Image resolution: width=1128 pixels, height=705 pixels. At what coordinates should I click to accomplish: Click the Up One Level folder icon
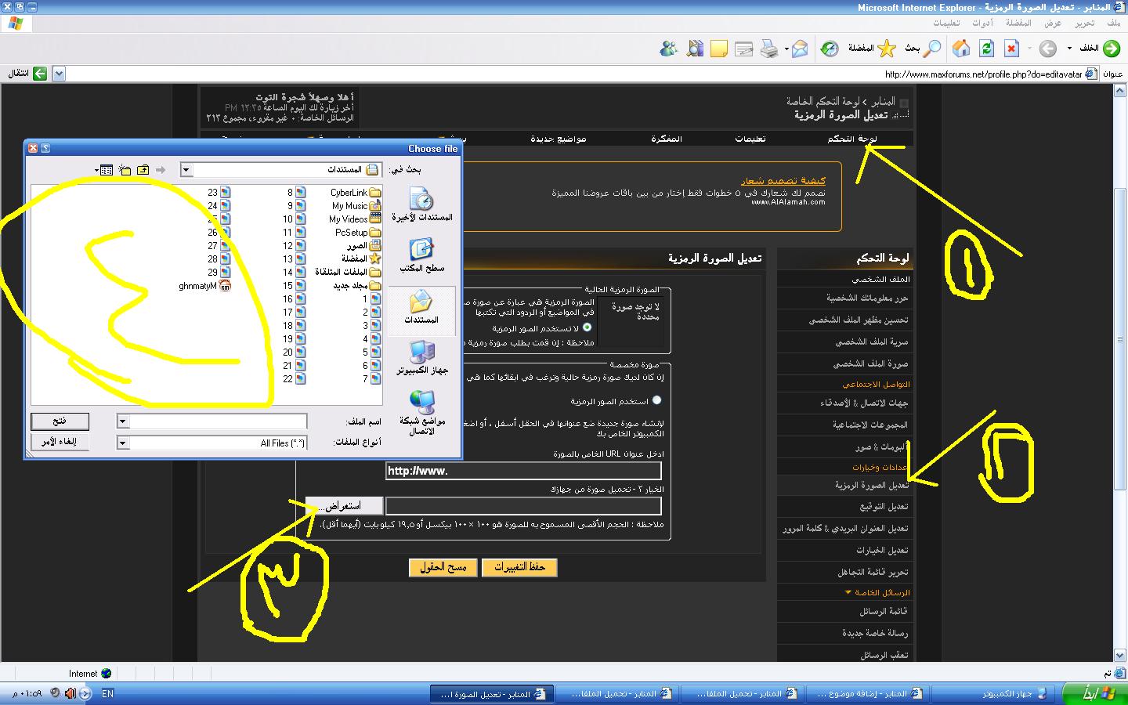tap(143, 170)
